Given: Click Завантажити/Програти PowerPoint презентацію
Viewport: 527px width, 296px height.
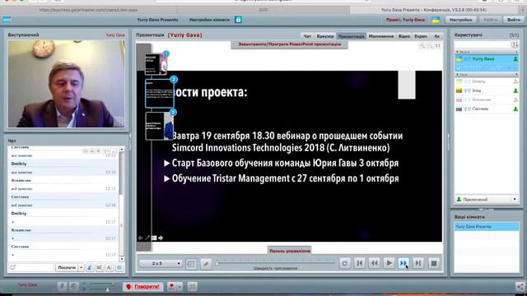Looking at the screenshot, I should click(289, 44).
